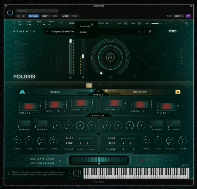The height and width of the screenshot is (189, 197).
Task: Open the MIDI channel ANY dropdown
Action: pos(109,23)
